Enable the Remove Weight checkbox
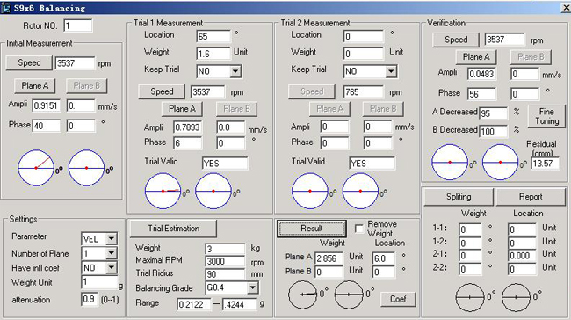This screenshot has height=320, width=571. 359,229
